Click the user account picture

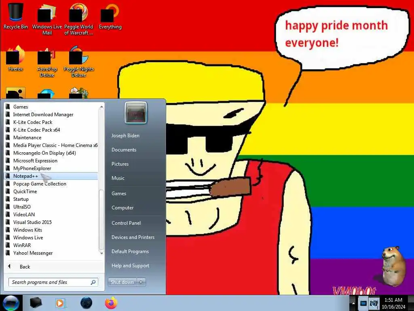click(136, 113)
